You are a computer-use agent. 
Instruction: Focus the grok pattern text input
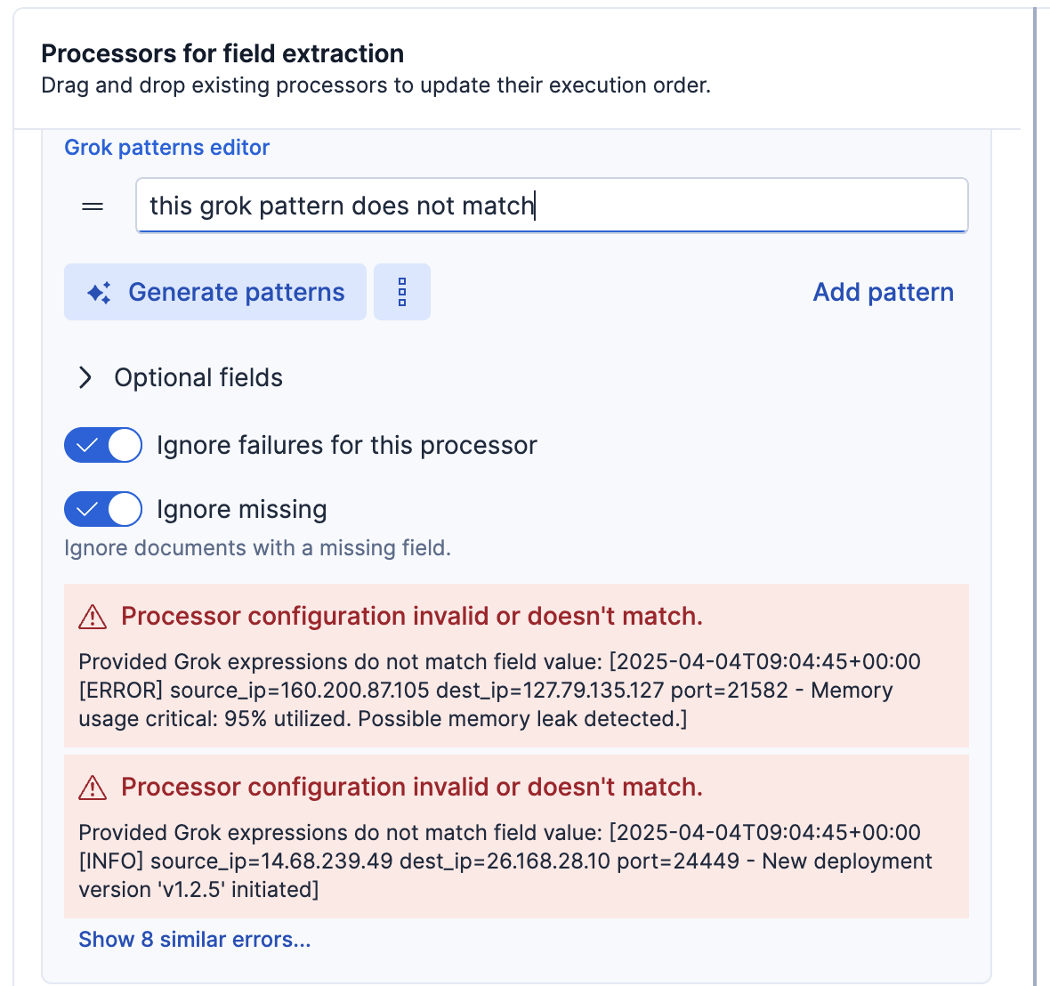tap(552, 206)
